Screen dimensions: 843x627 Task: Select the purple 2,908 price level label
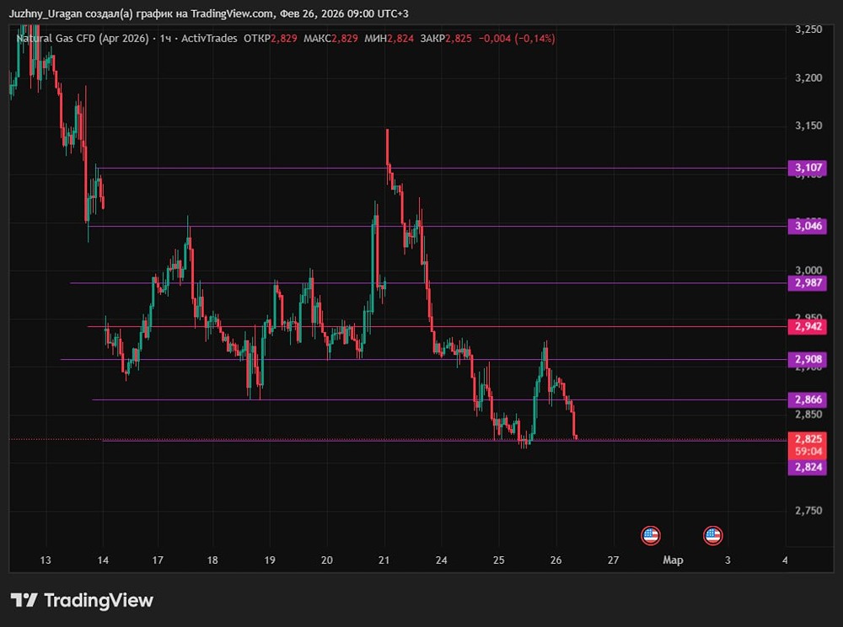(x=808, y=359)
